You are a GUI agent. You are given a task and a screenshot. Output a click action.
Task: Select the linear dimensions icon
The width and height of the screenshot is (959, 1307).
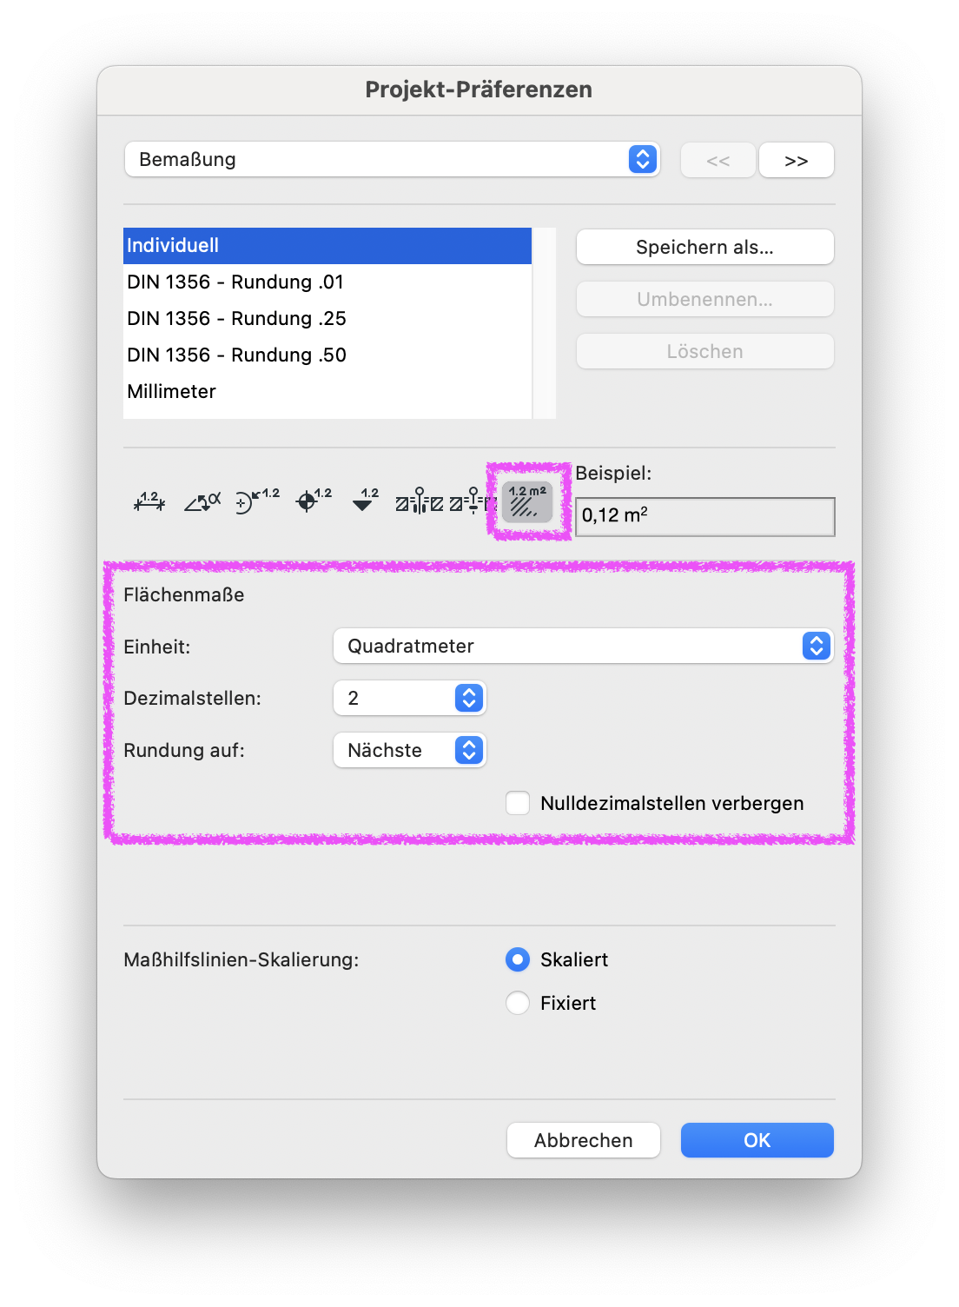coord(149,501)
